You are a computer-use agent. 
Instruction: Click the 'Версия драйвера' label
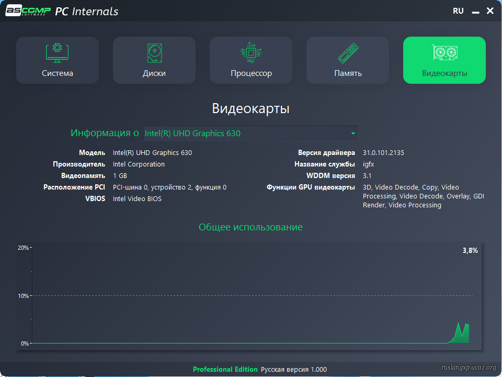point(326,153)
